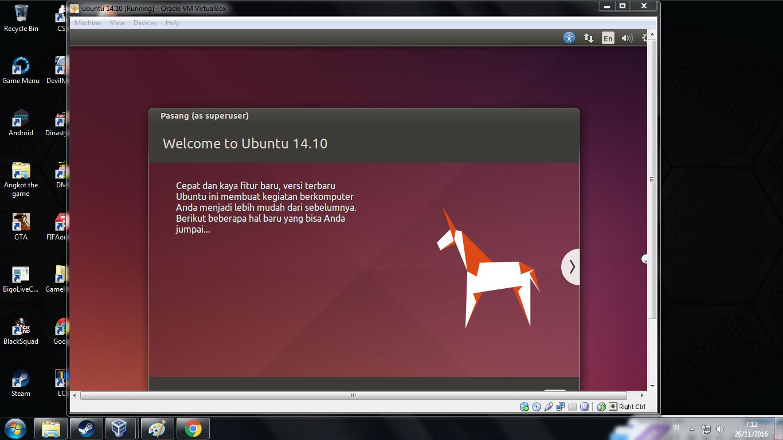The image size is (783, 440).
Task: Click the network adapters status icon
Action: click(561, 407)
